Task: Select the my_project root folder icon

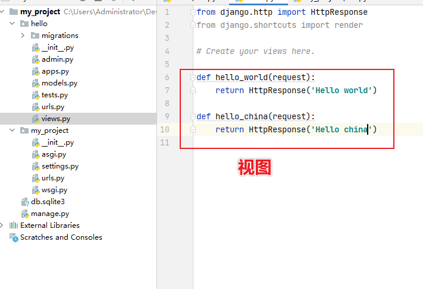Action: point(14,11)
